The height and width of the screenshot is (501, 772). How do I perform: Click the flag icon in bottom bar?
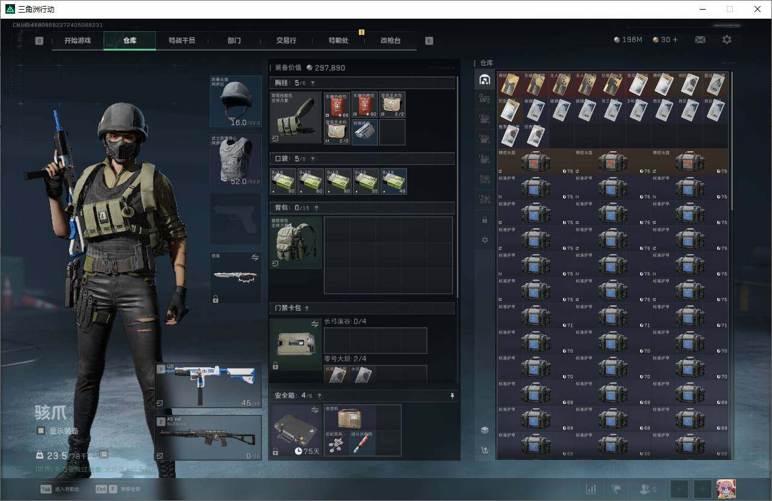click(x=616, y=489)
